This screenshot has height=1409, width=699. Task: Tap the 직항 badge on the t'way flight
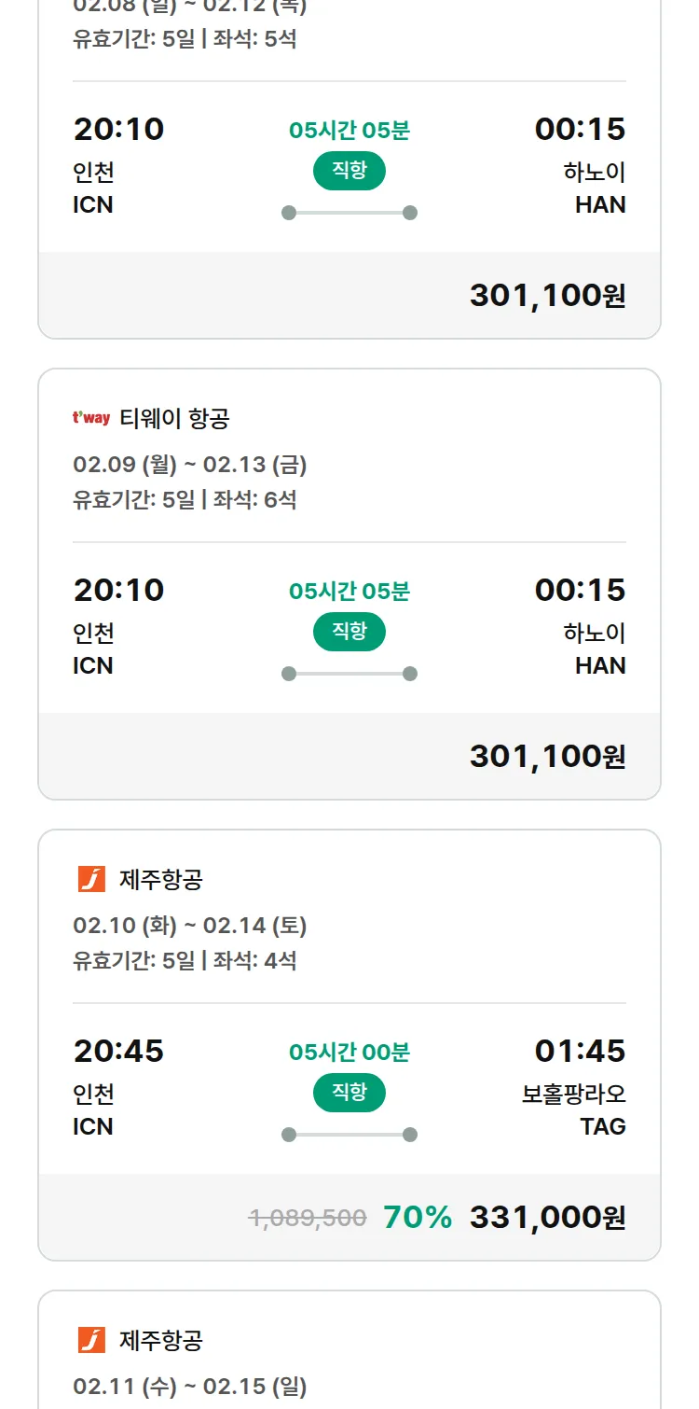click(349, 632)
